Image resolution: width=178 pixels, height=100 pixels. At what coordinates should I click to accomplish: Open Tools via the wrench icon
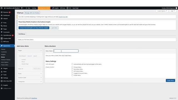point(2,75)
